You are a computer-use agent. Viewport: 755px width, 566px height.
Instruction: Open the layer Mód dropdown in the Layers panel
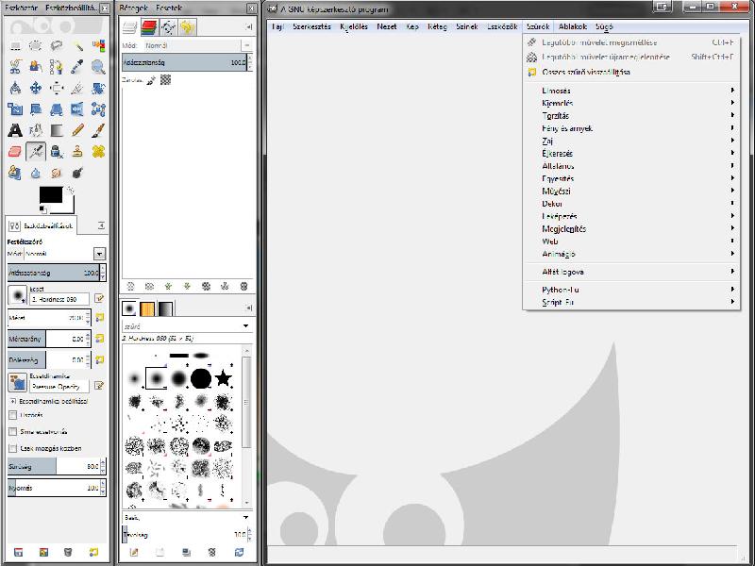click(247, 45)
